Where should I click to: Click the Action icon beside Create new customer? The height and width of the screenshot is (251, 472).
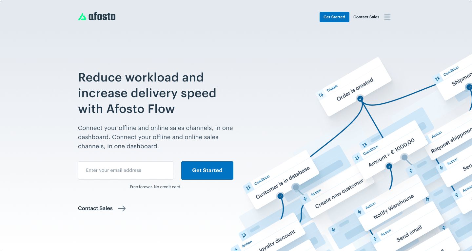click(x=305, y=199)
